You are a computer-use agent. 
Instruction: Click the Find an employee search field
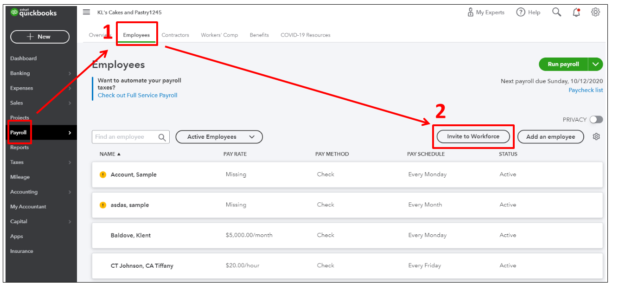coord(131,137)
